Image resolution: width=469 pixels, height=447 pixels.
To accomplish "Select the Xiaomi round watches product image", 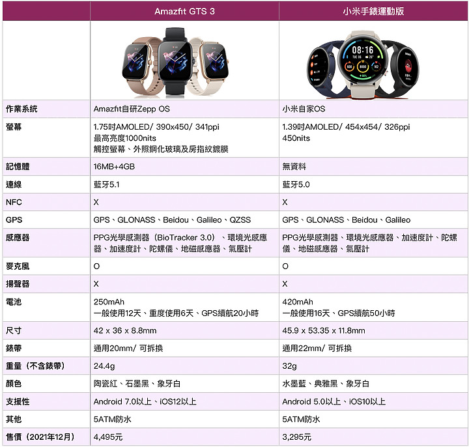I will coord(363,65).
